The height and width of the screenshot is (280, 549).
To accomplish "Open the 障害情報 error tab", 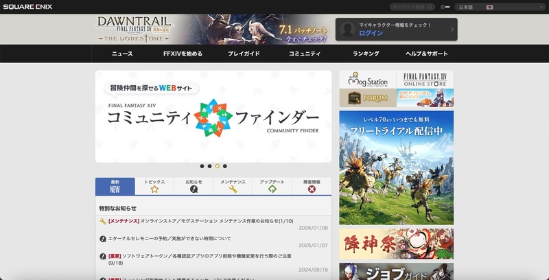I will pyautogui.click(x=311, y=186).
